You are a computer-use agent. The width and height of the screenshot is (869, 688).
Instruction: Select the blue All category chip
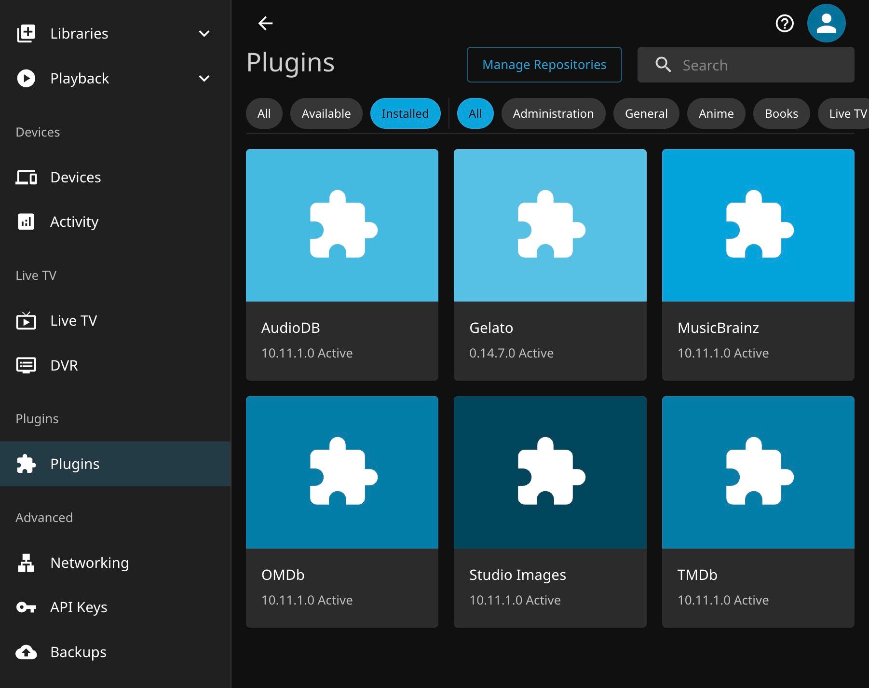click(x=475, y=113)
